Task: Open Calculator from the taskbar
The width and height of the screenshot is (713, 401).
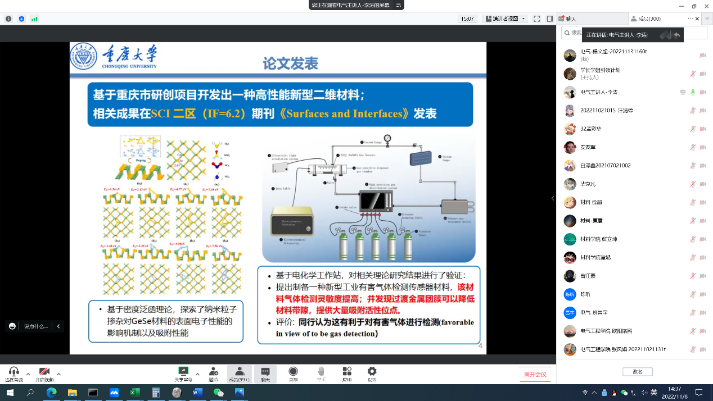Action: [x=156, y=393]
